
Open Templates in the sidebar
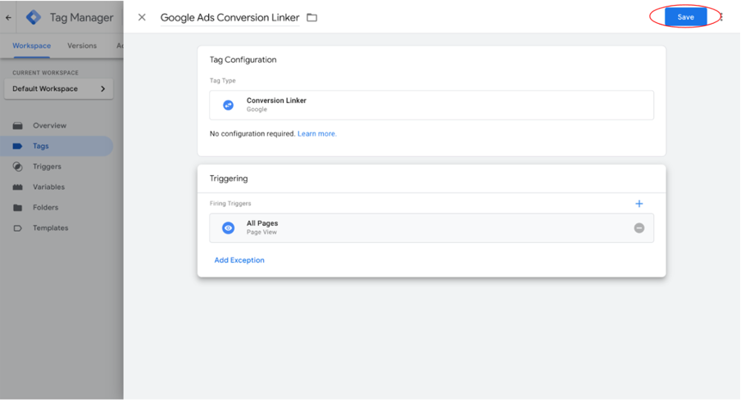50,228
